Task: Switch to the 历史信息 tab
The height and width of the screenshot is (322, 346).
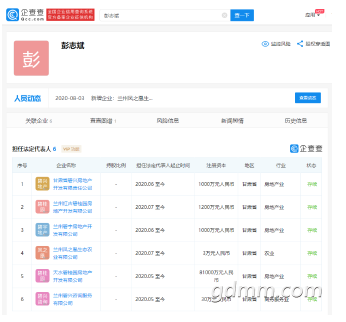Action: tap(296, 120)
